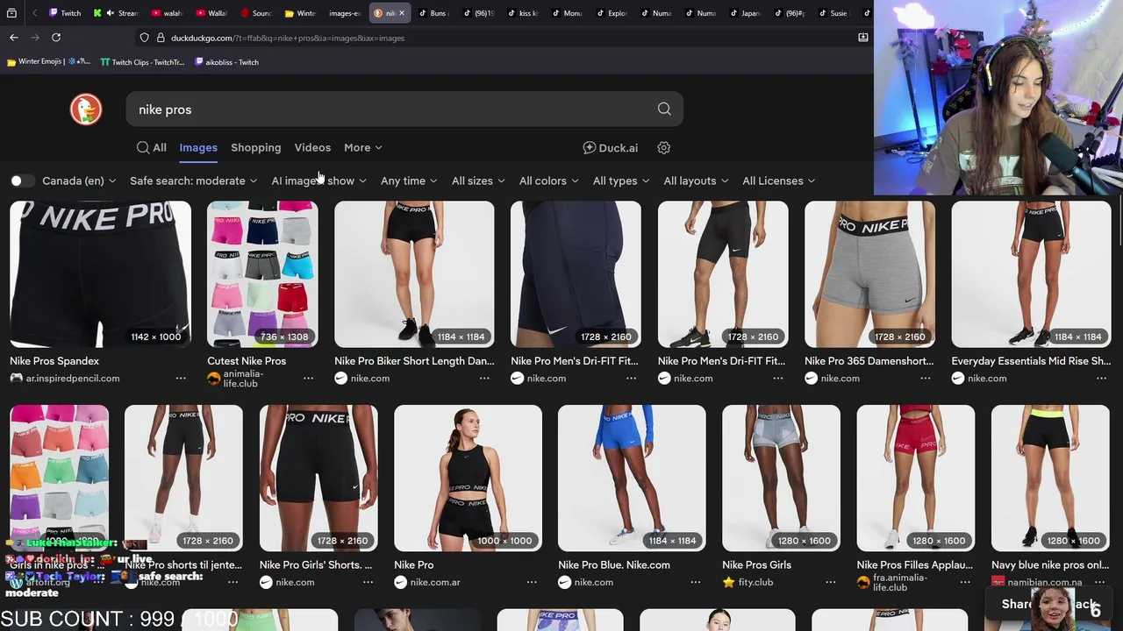Click the Navy blue nike pros title
This screenshot has height=631, width=1123.
pyautogui.click(x=1050, y=565)
